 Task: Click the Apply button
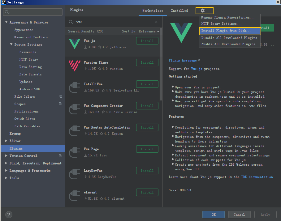coord(266,215)
